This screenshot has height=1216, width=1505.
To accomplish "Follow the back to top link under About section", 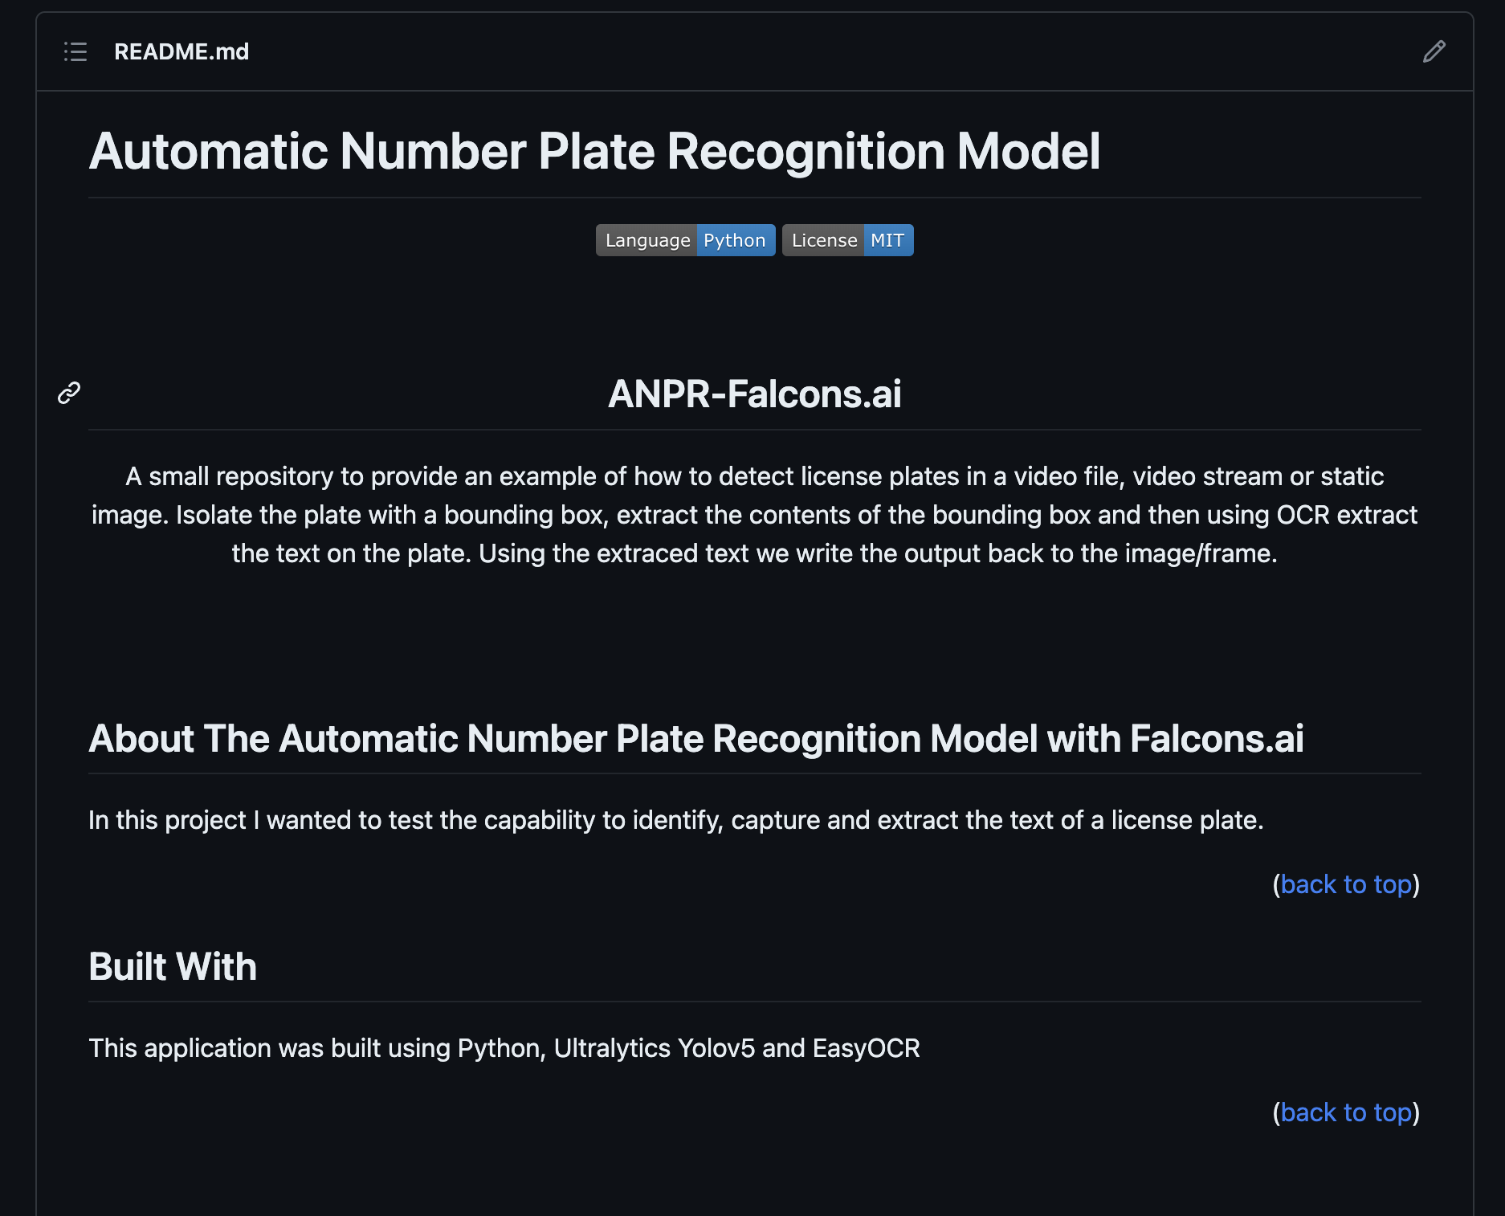I will pos(1346,884).
